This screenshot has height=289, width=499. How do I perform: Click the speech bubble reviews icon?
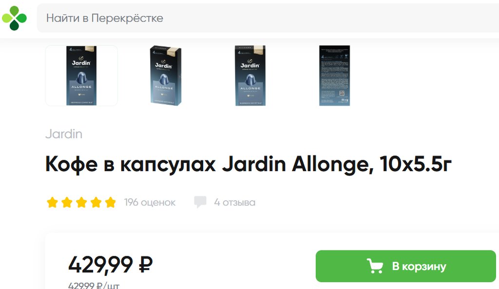[200, 202]
